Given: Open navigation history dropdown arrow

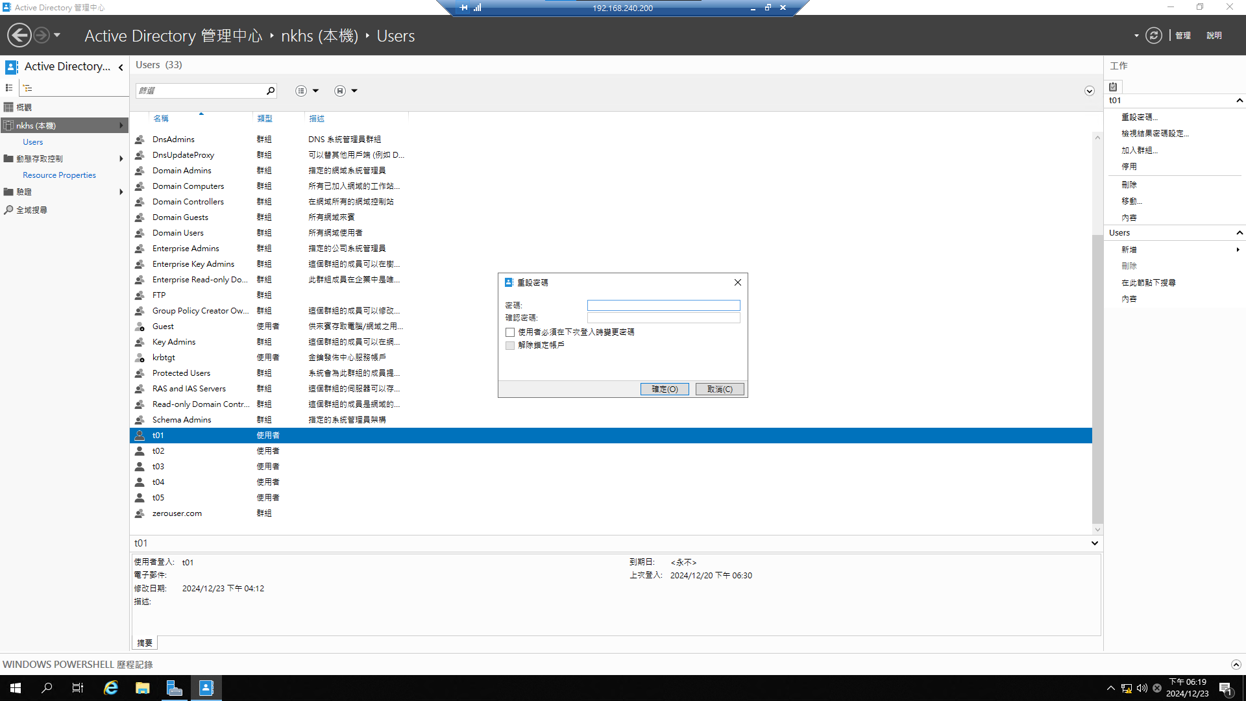Looking at the screenshot, I should (57, 35).
